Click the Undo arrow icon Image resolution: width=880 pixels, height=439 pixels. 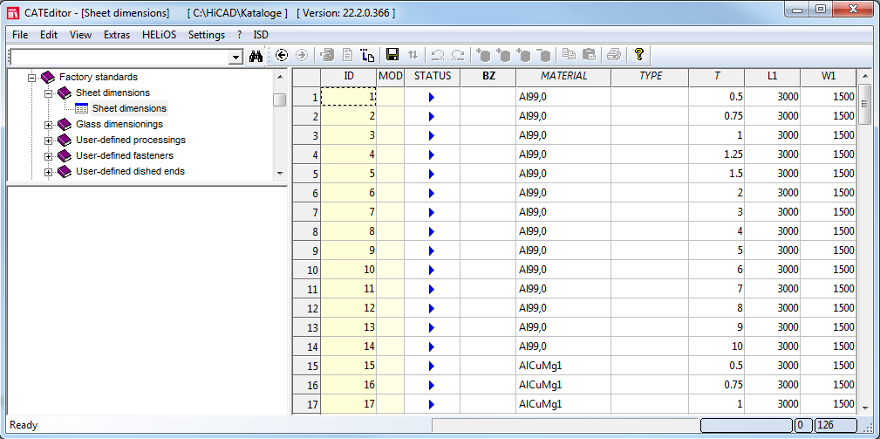click(438, 55)
